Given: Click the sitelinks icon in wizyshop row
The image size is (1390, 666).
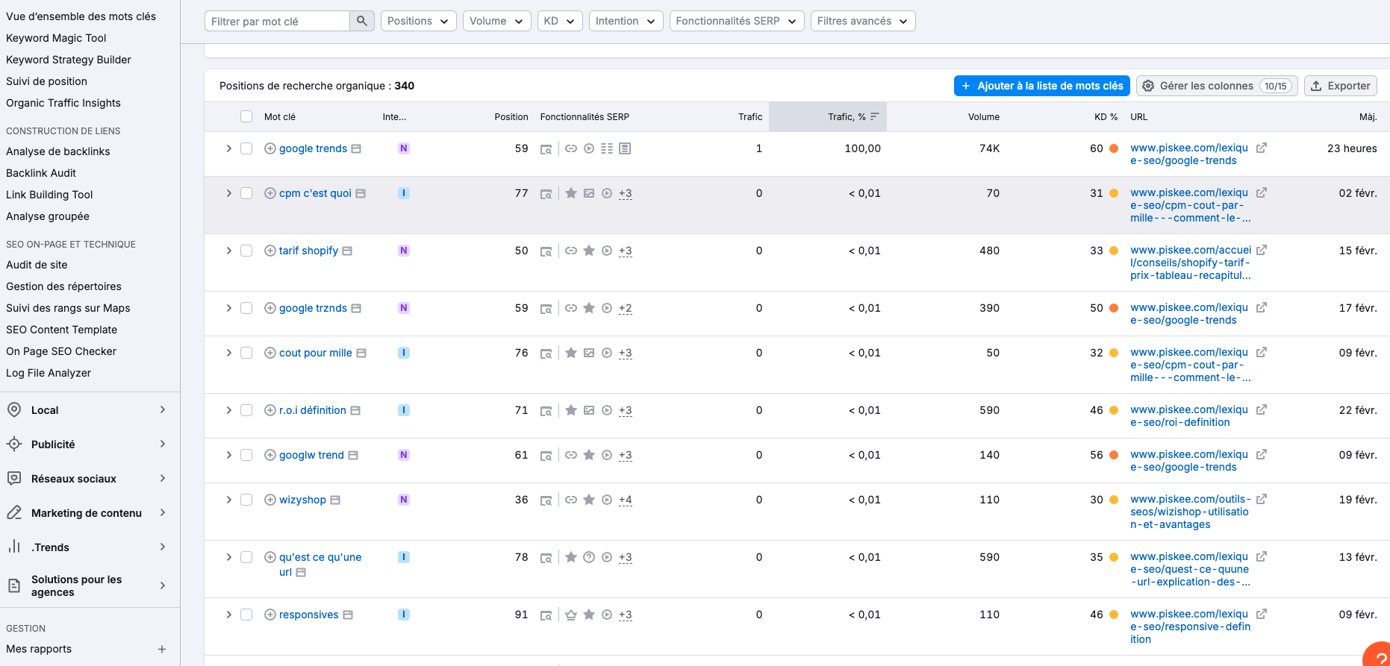Looking at the screenshot, I should click(x=571, y=500).
